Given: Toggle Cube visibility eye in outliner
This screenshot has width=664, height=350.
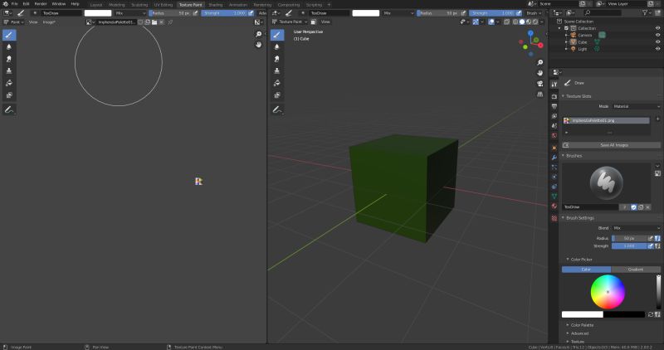Looking at the screenshot, I should click(657, 42).
